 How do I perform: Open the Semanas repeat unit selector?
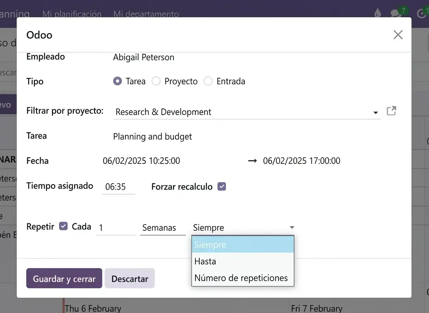pyautogui.click(x=162, y=228)
